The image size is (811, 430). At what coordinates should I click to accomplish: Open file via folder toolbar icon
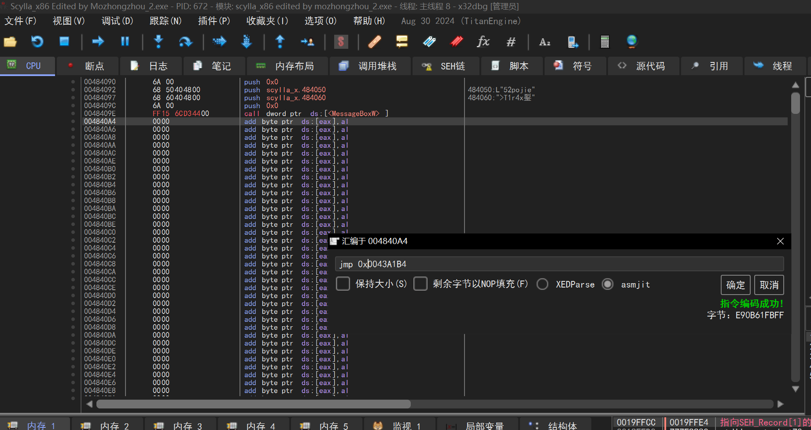pyautogui.click(x=10, y=42)
